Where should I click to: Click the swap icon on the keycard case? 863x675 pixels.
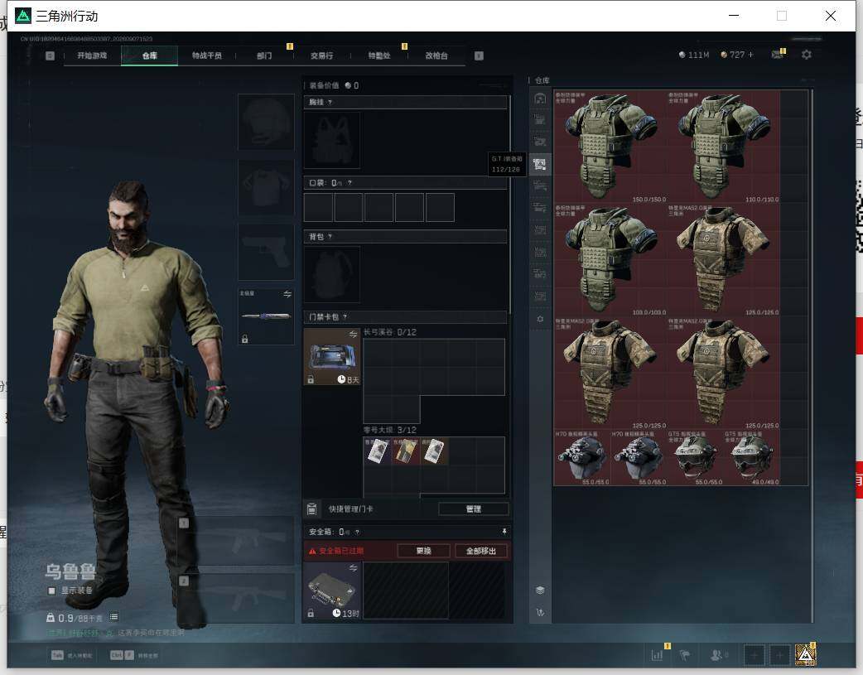354,335
